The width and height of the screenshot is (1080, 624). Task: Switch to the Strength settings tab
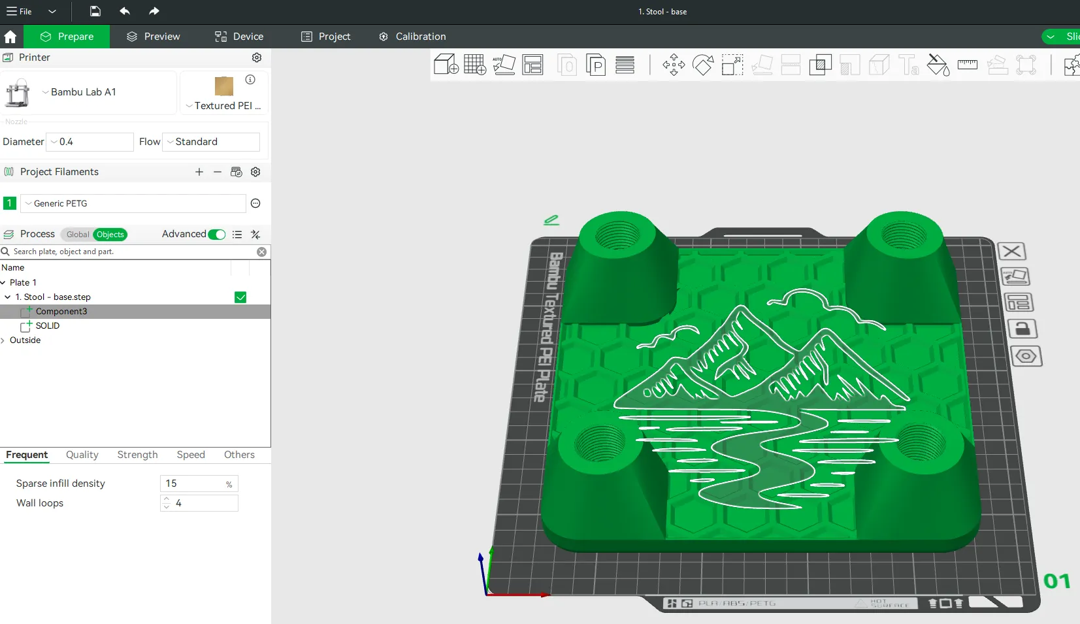pyautogui.click(x=137, y=455)
